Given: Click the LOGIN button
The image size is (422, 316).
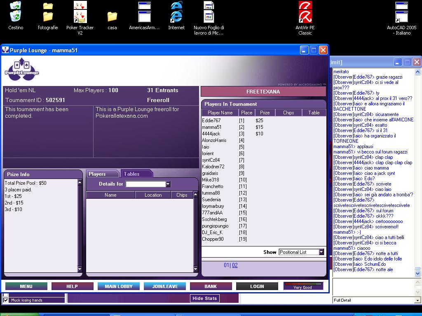Looking at the screenshot, I should [x=257, y=286].
